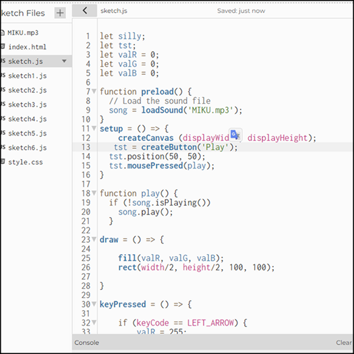Click the 'keyCode == LEFT_ARROW' line
Image resolution: width=354 pixels, height=354 pixels.
183,322
